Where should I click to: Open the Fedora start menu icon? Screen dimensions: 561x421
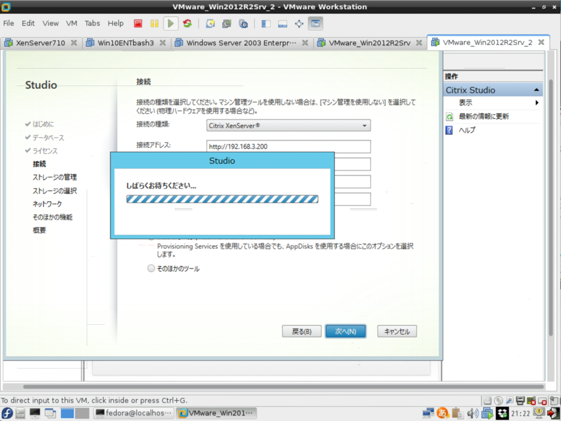(x=7, y=413)
